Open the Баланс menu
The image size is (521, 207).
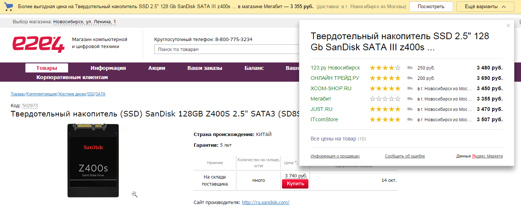[254, 68]
